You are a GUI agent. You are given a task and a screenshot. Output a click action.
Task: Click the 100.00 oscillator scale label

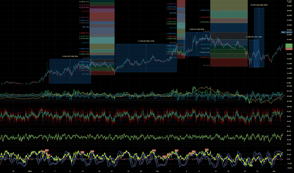click(x=289, y=107)
